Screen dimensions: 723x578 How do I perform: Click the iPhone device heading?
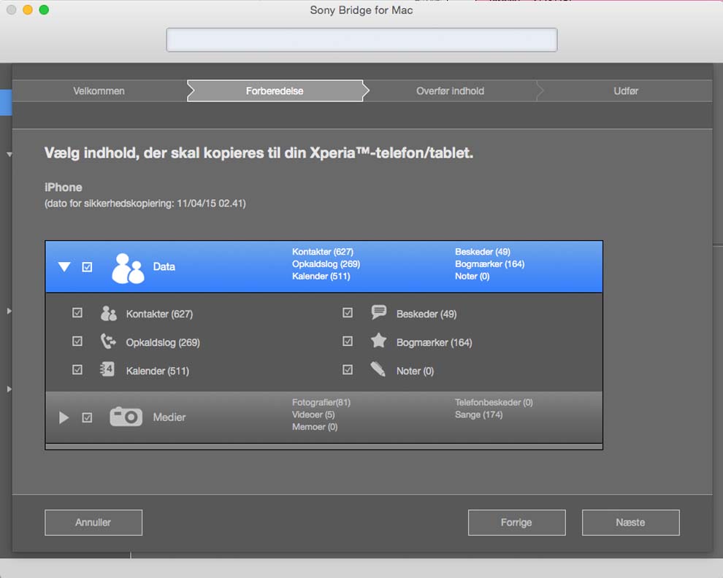coord(63,187)
